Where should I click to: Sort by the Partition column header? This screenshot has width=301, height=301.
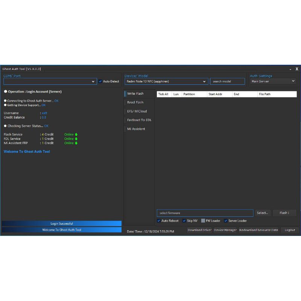(x=194, y=94)
